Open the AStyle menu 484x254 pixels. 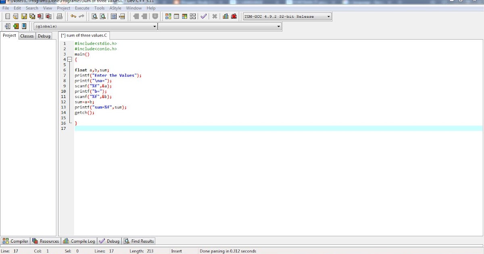coord(115,8)
